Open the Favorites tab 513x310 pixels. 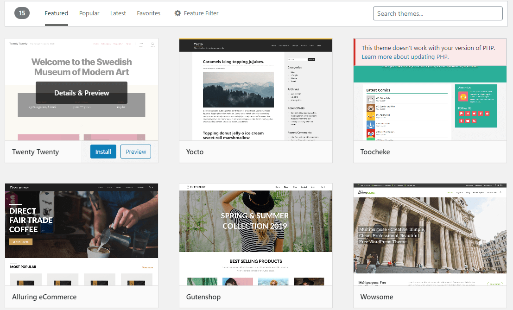tap(148, 13)
